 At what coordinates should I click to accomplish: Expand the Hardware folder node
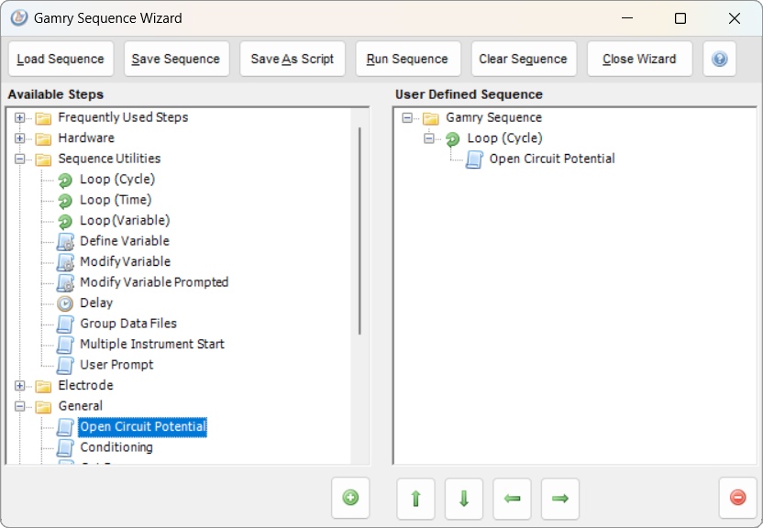[19, 138]
